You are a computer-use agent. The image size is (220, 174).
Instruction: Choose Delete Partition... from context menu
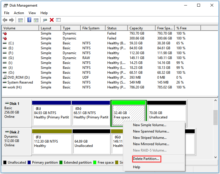pos(147,159)
